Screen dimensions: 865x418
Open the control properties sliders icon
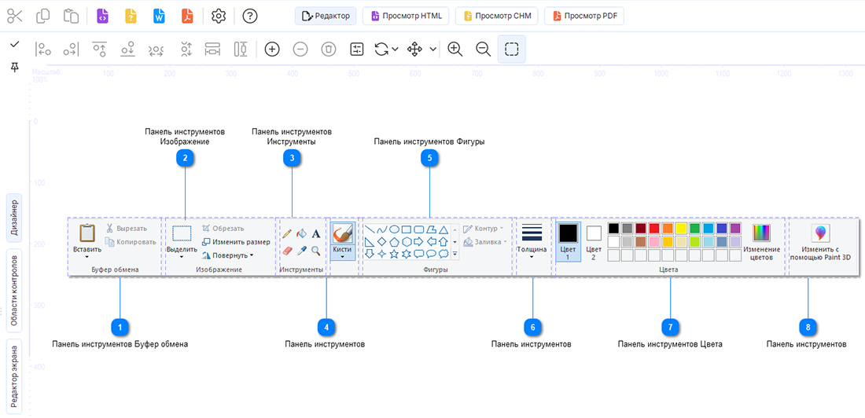(x=357, y=49)
